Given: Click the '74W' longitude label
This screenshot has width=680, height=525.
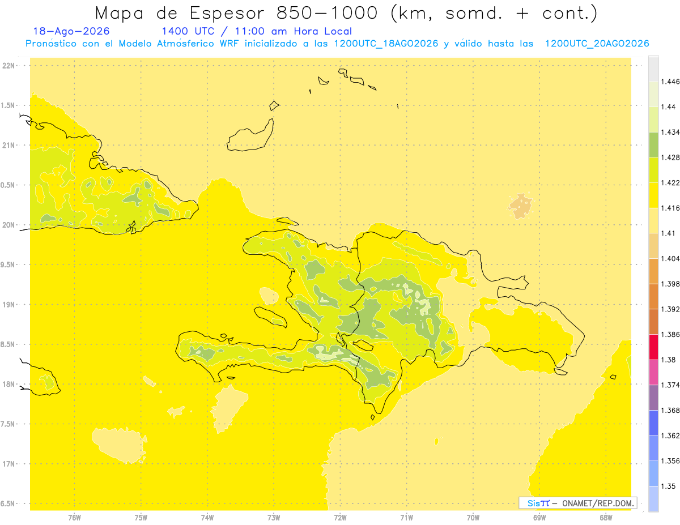Looking at the screenshot, I should [x=207, y=517].
